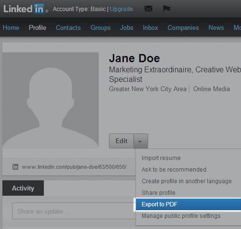The image size is (241, 229).
Task: Click the Edit profile button
Action: coord(121,141)
